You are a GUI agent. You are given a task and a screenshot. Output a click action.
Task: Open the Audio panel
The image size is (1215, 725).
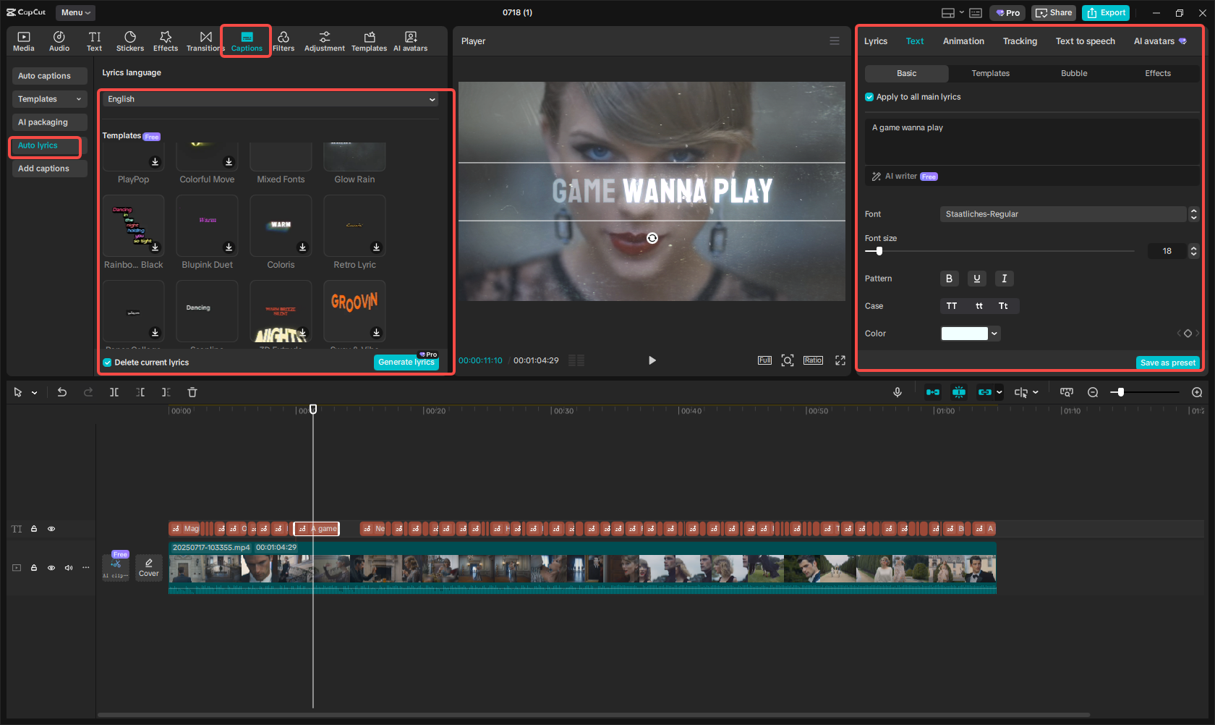[x=59, y=41]
